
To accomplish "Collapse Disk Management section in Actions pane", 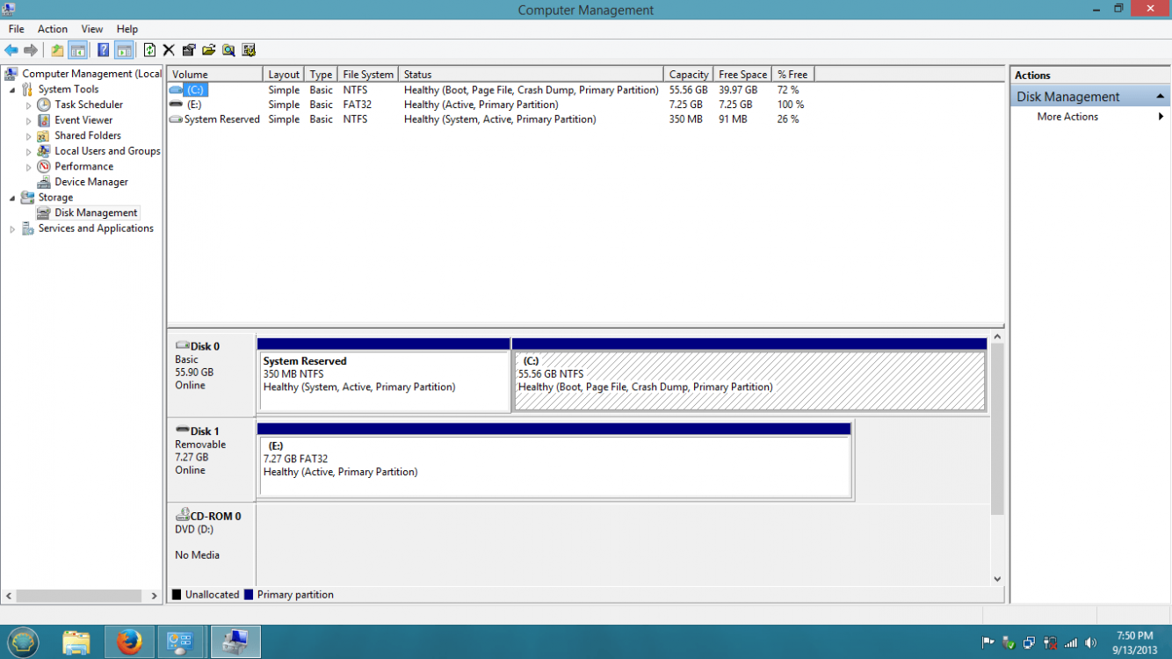I will 1160,97.
